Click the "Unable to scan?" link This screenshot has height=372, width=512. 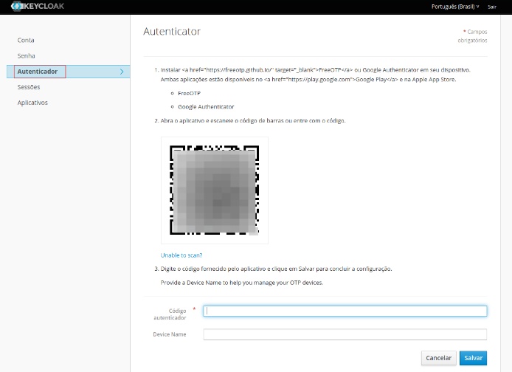click(x=181, y=255)
